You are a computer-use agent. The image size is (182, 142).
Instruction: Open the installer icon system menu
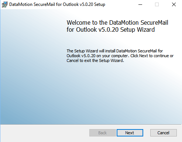[x=4, y=4]
